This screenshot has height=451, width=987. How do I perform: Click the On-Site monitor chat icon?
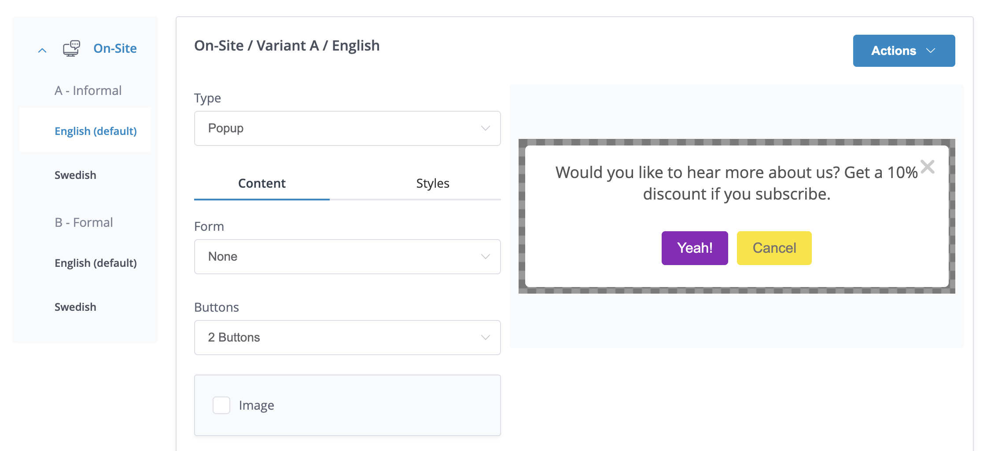[x=71, y=48]
